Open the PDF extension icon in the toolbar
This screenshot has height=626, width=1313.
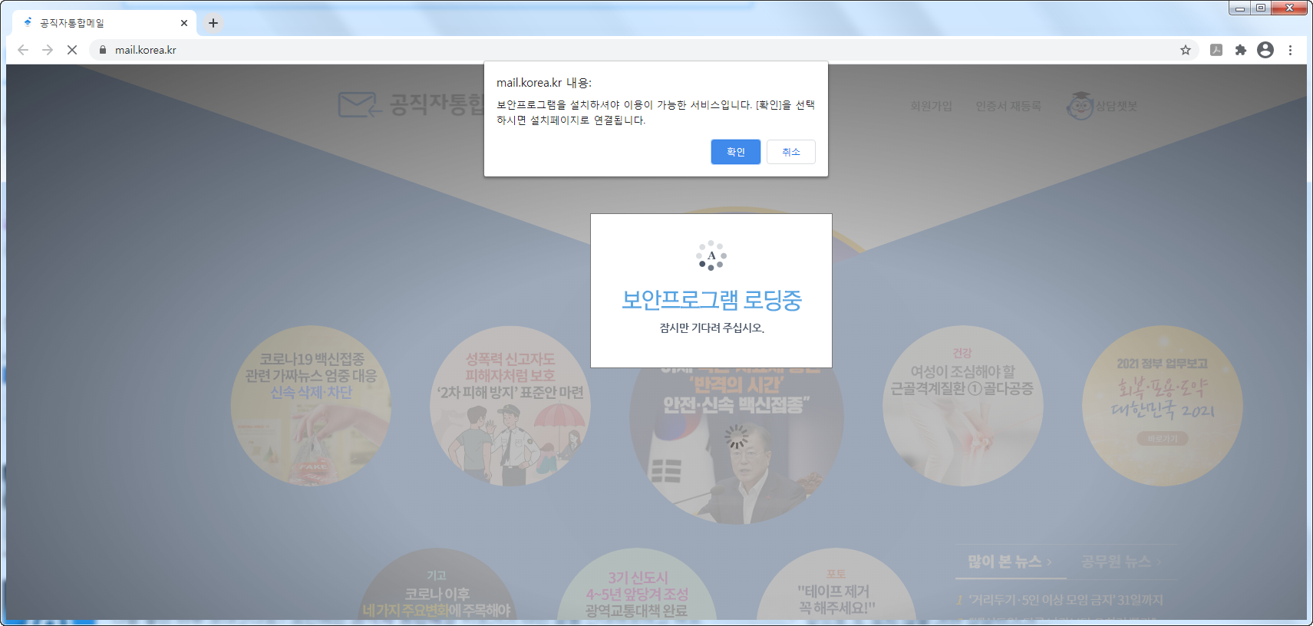pyautogui.click(x=1216, y=50)
